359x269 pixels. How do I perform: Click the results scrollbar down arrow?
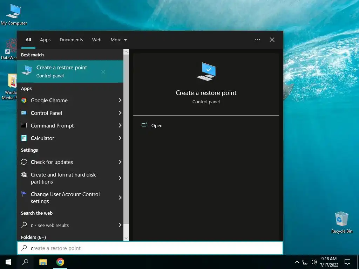[x=126, y=238]
